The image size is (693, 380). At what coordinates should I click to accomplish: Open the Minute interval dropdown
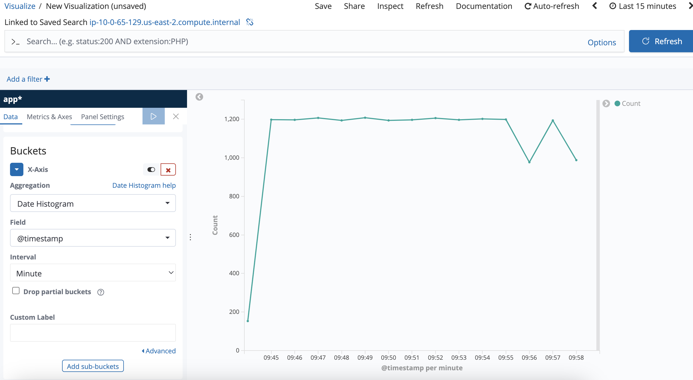[x=93, y=273]
